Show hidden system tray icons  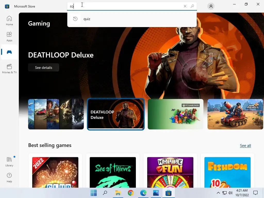(218, 193)
